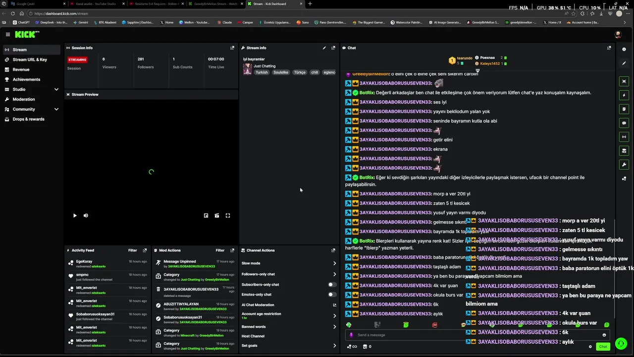Open the emote picker in message box

click(604, 335)
